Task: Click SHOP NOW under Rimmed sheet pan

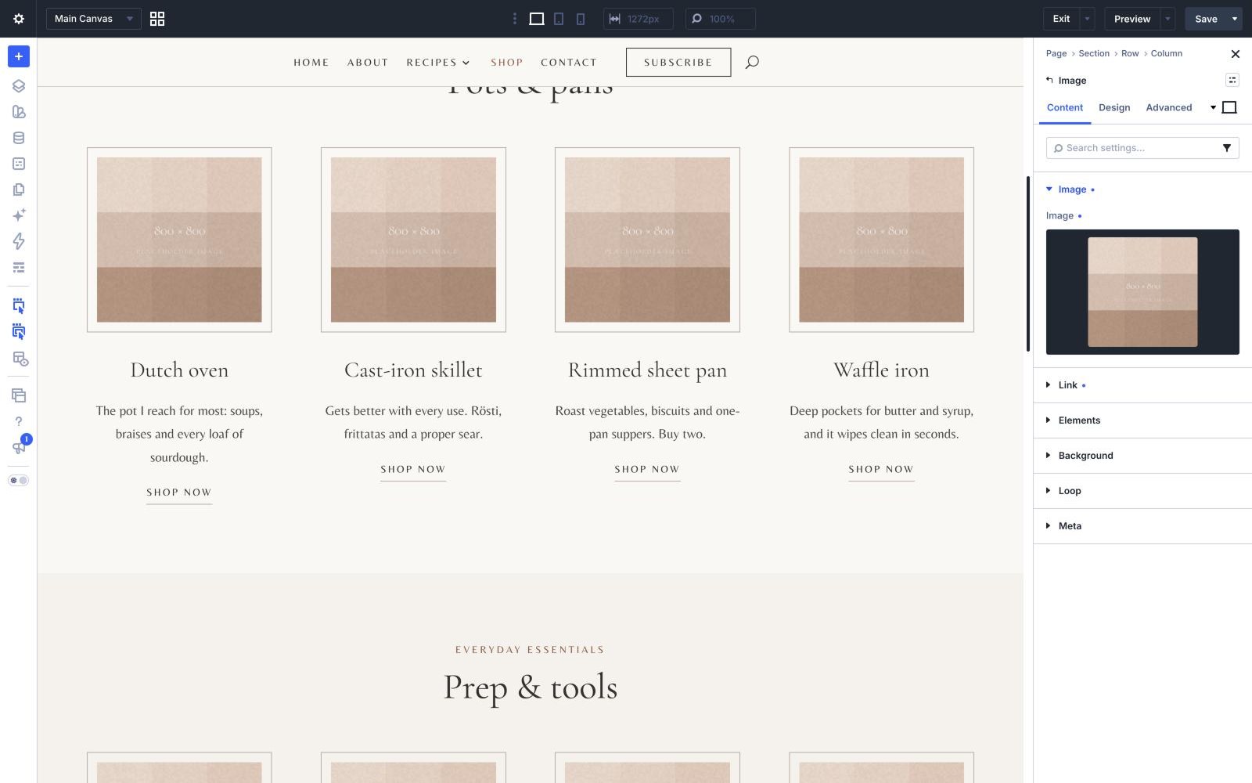Action: pyautogui.click(x=647, y=469)
